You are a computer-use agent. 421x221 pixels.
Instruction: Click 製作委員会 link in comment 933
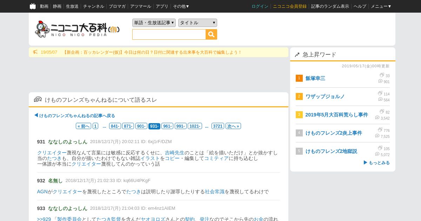[x=69, y=219]
